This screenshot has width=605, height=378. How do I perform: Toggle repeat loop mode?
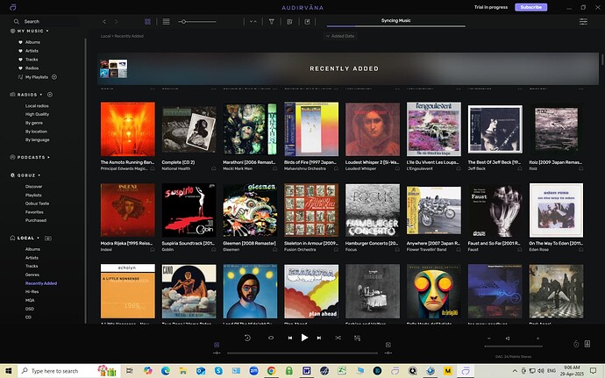[271, 338]
